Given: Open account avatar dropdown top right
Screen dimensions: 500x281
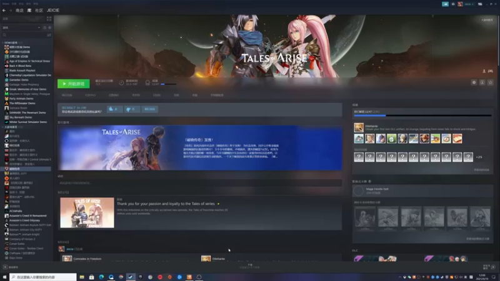Looking at the screenshot, I should coord(466,4).
